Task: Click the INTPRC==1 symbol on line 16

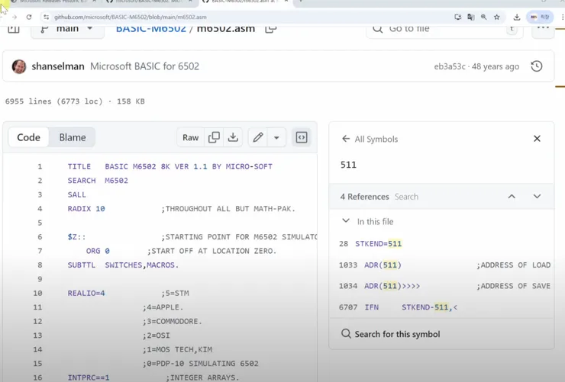Action: click(x=89, y=377)
